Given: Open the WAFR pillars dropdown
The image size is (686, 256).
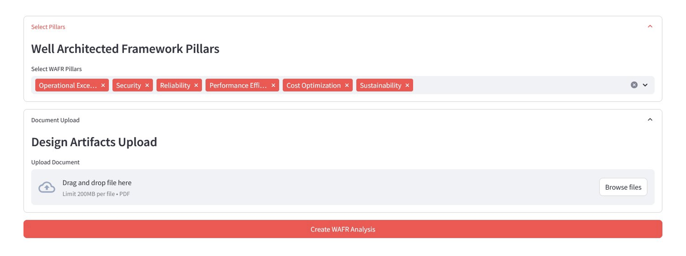Looking at the screenshot, I should pos(645,85).
